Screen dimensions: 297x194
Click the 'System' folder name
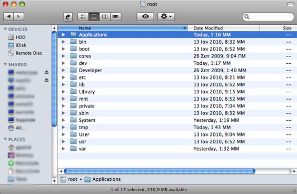click(87, 120)
